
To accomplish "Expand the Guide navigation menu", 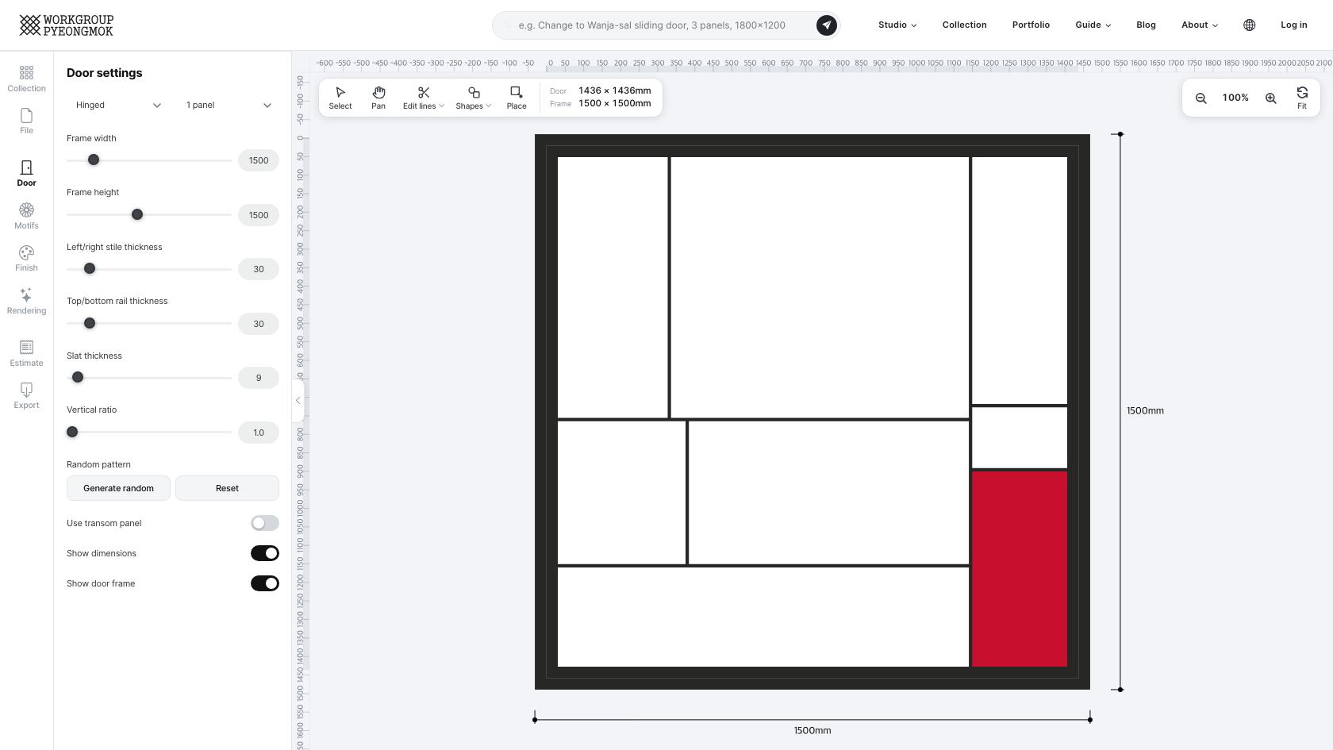I will point(1093,25).
